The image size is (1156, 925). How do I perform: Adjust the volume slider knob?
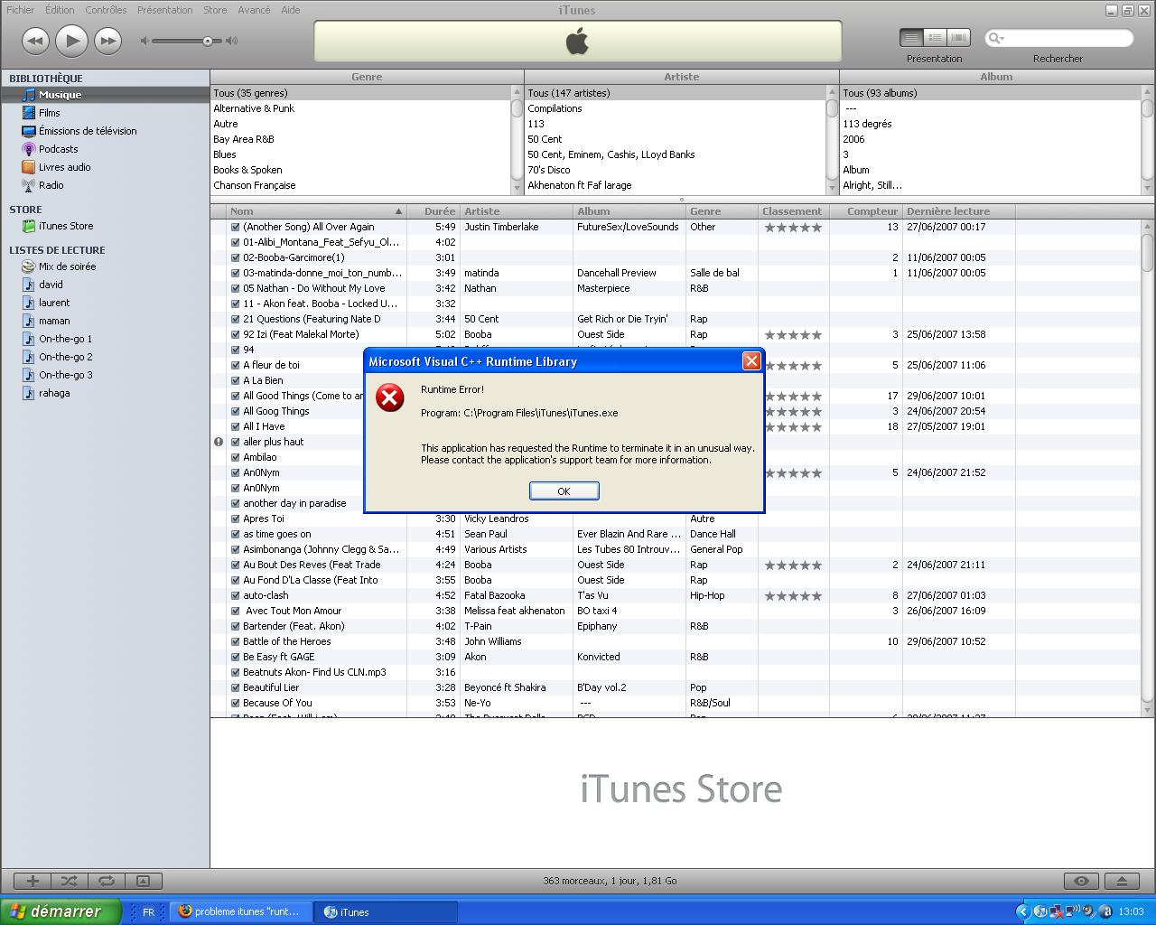point(208,41)
